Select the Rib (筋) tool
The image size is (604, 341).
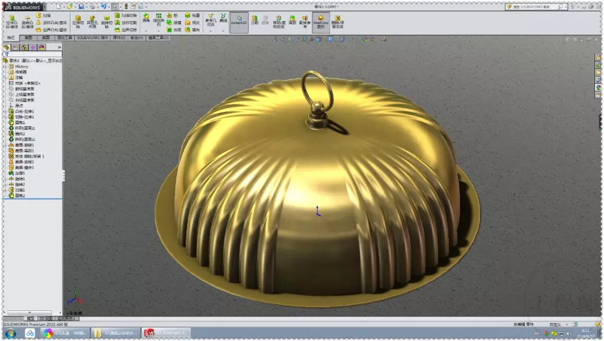tap(172, 16)
